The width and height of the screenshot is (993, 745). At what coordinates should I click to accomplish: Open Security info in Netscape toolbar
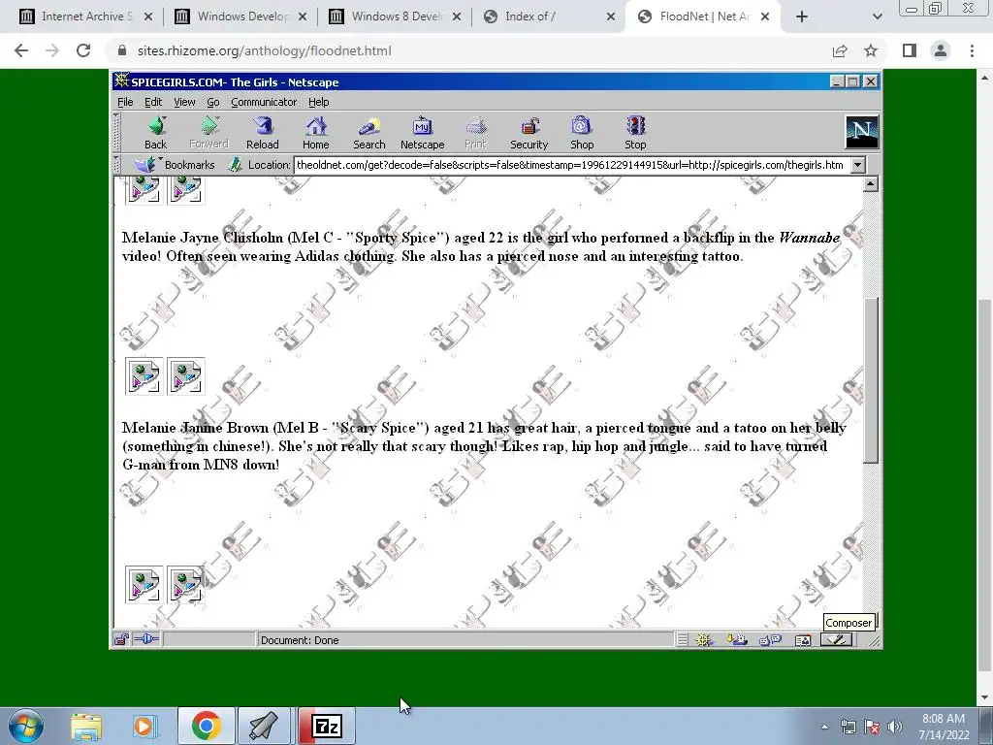click(529, 132)
